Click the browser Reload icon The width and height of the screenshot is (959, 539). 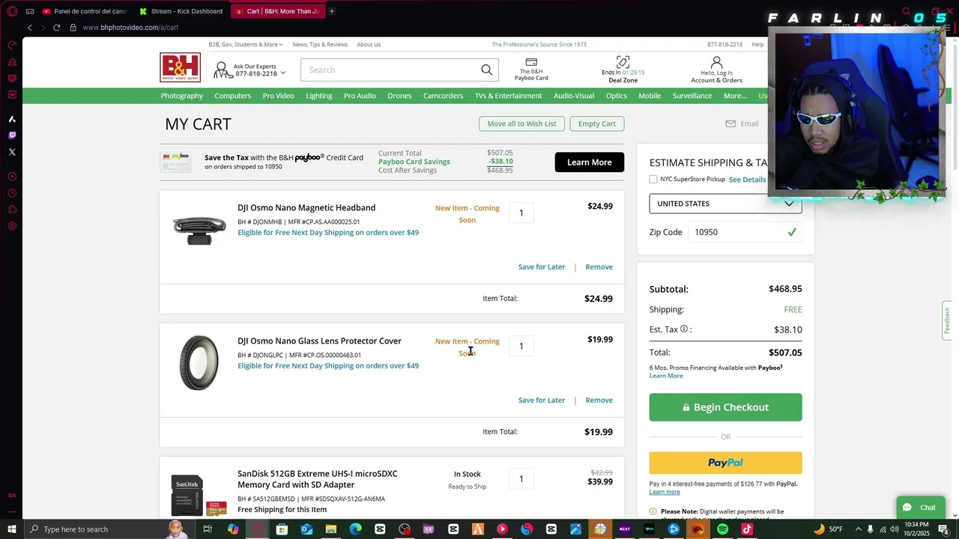pyautogui.click(x=56, y=28)
